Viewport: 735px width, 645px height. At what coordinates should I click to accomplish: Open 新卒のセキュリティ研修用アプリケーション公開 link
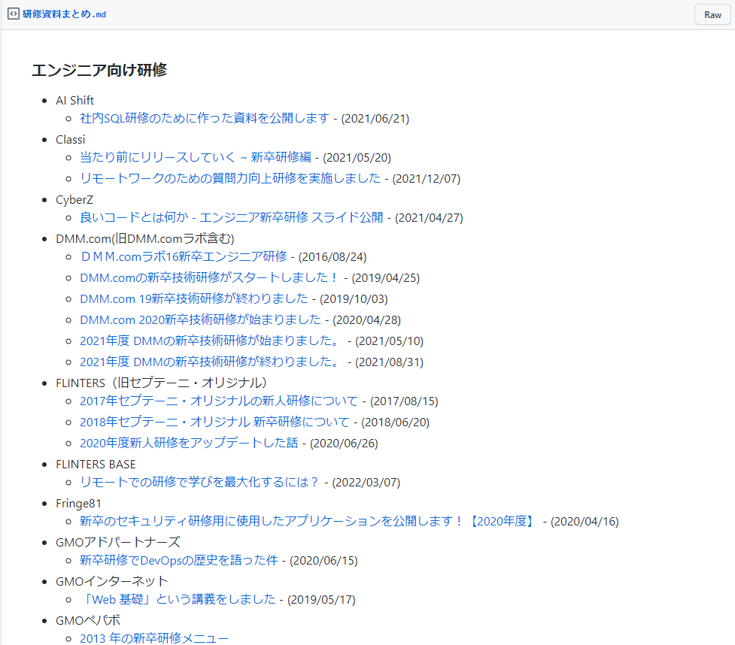point(308,522)
